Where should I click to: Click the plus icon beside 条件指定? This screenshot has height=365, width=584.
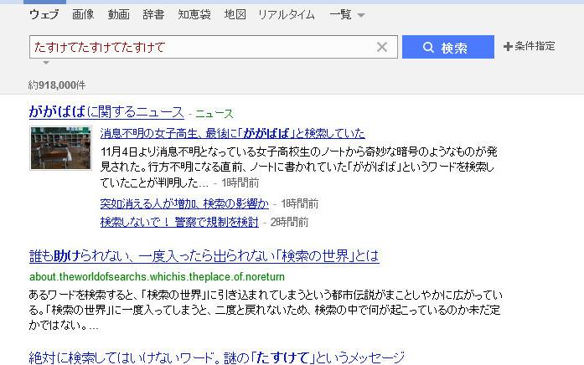(508, 47)
